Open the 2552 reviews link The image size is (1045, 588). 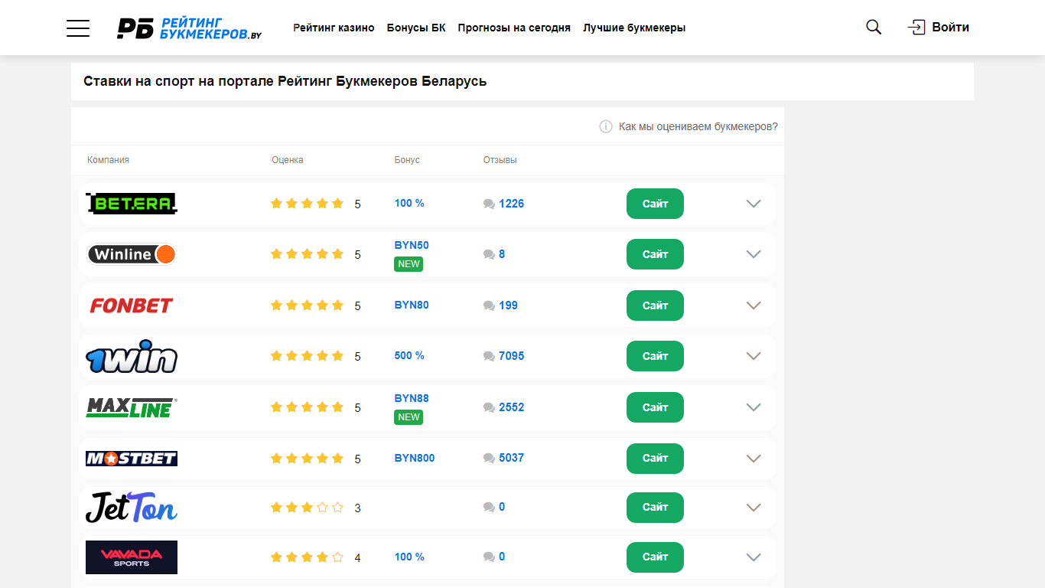[511, 407]
